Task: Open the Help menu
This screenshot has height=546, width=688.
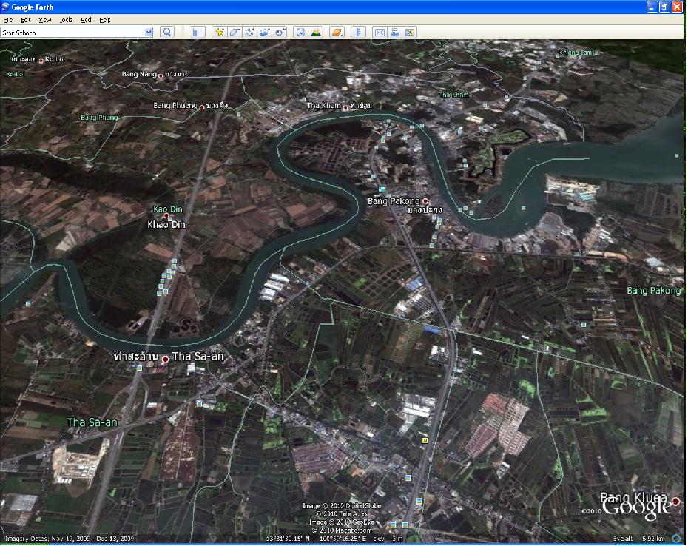Action: click(105, 20)
